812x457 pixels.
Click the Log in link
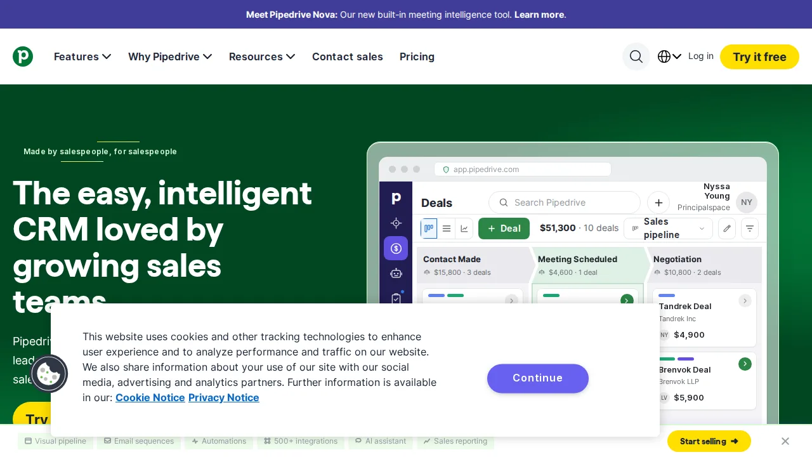[701, 56]
